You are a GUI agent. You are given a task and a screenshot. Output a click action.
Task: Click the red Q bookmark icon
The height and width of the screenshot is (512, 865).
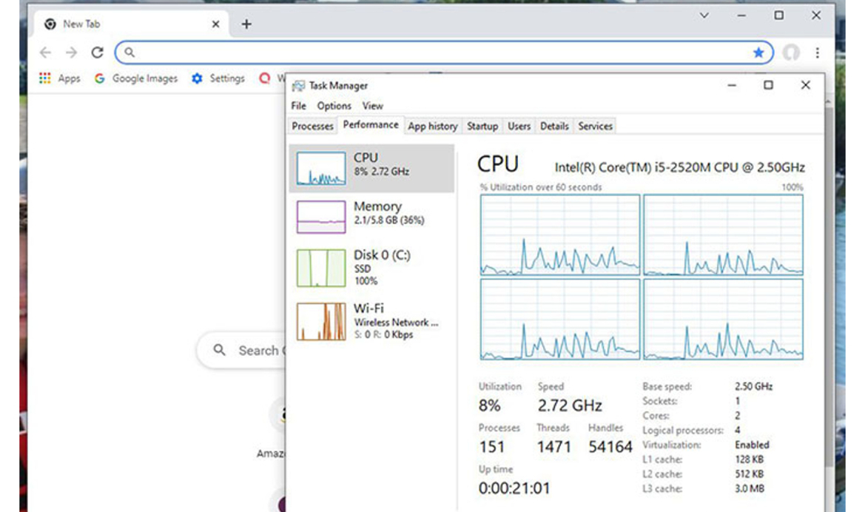265,78
